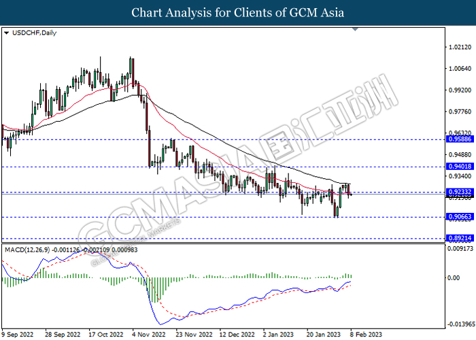
Task: Select the 0.90663 price level label
Action: 460,217
